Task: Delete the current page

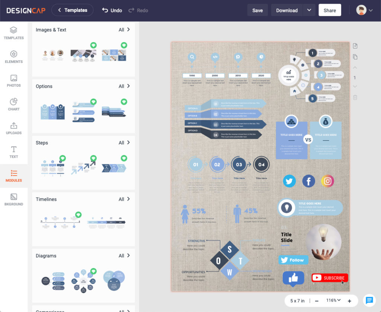Action: click(x=355, y=97)
